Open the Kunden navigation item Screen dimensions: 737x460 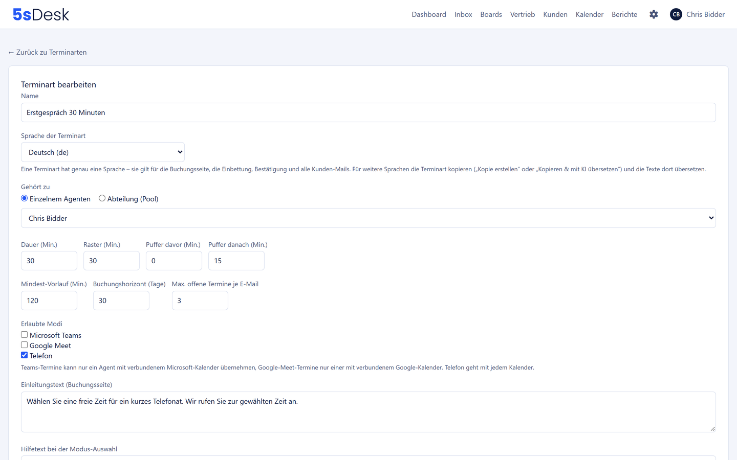point(555,14)
